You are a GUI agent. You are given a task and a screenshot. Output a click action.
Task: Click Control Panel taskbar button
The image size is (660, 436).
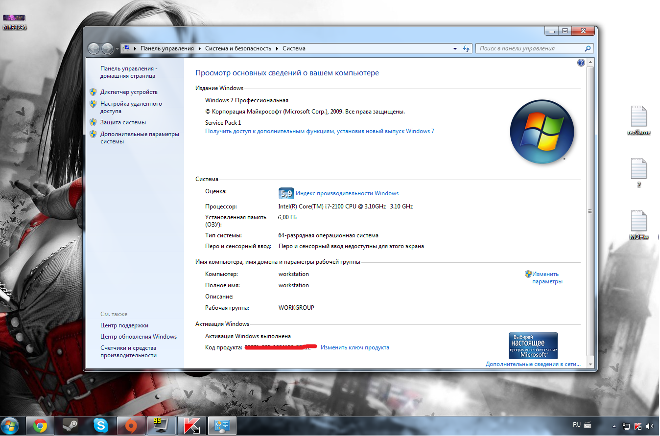pos(222,426)
